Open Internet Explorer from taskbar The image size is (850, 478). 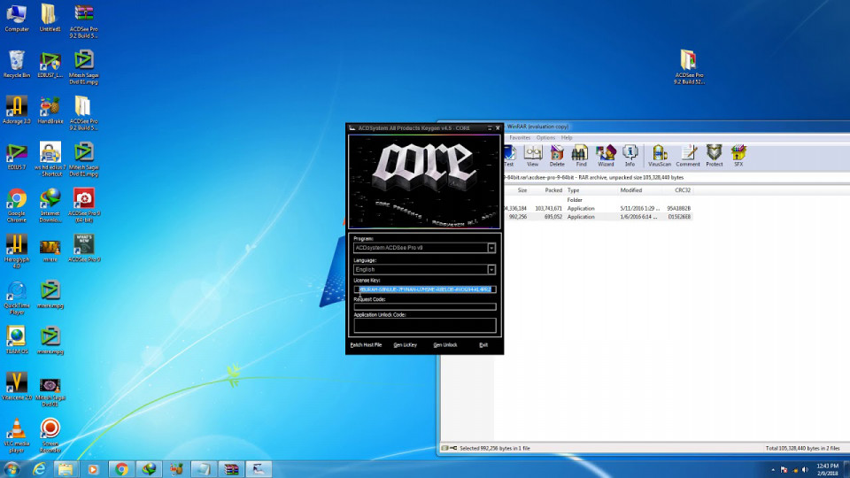pos(39,469)
